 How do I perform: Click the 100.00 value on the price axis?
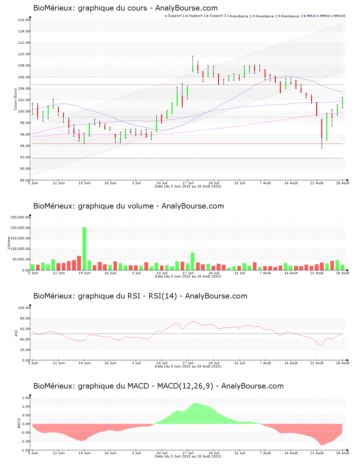(24, 112)
